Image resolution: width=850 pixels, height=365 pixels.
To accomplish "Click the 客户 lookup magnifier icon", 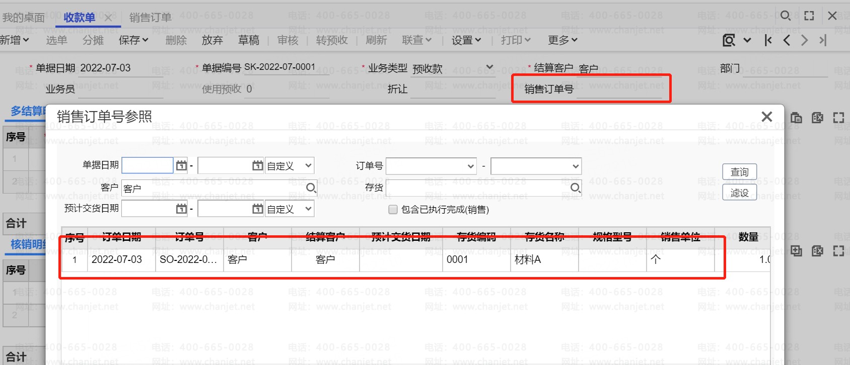I will point(311,188).
